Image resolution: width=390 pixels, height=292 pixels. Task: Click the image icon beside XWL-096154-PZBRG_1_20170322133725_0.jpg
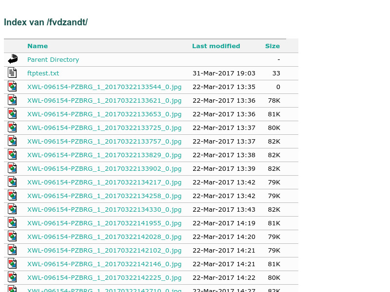click(x=12, y=127)
